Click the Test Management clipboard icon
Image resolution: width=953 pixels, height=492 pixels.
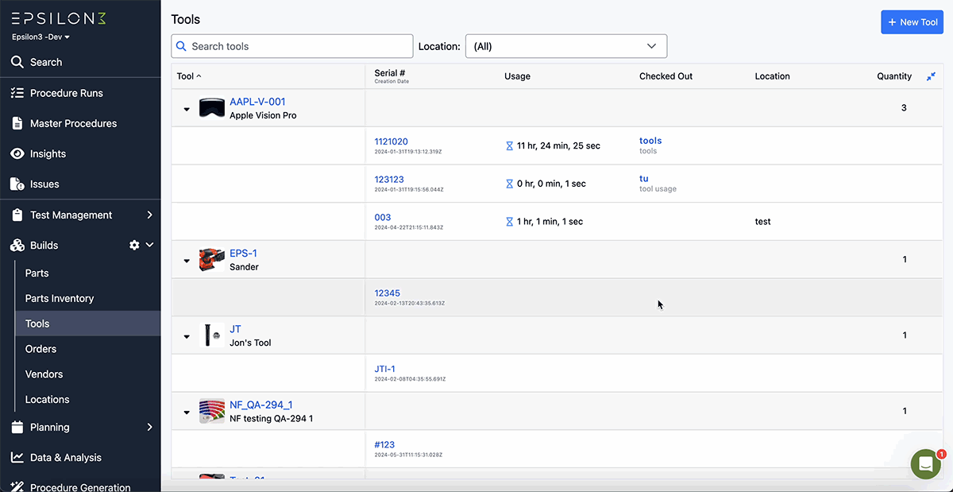pos(17,215)
